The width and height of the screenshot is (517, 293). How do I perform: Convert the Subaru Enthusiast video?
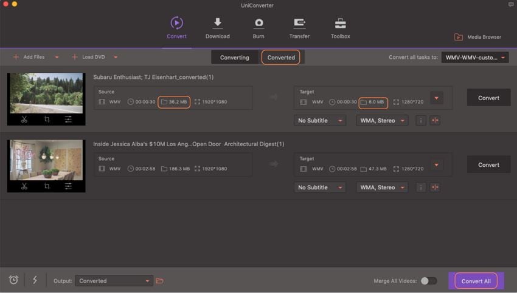tap(488, 98)
